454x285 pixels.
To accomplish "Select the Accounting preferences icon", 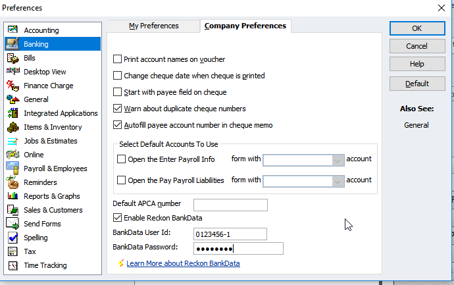I will click(x=13, y=30).
